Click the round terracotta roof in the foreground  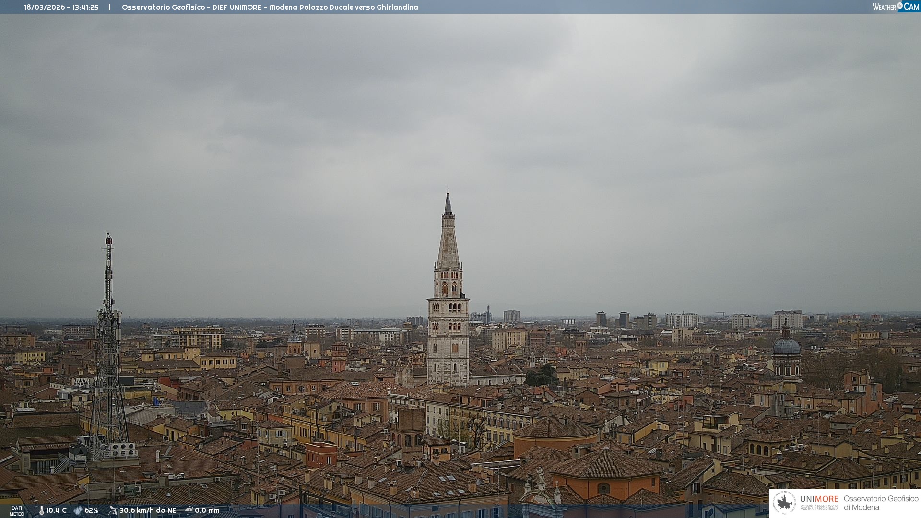pos(555,428)
